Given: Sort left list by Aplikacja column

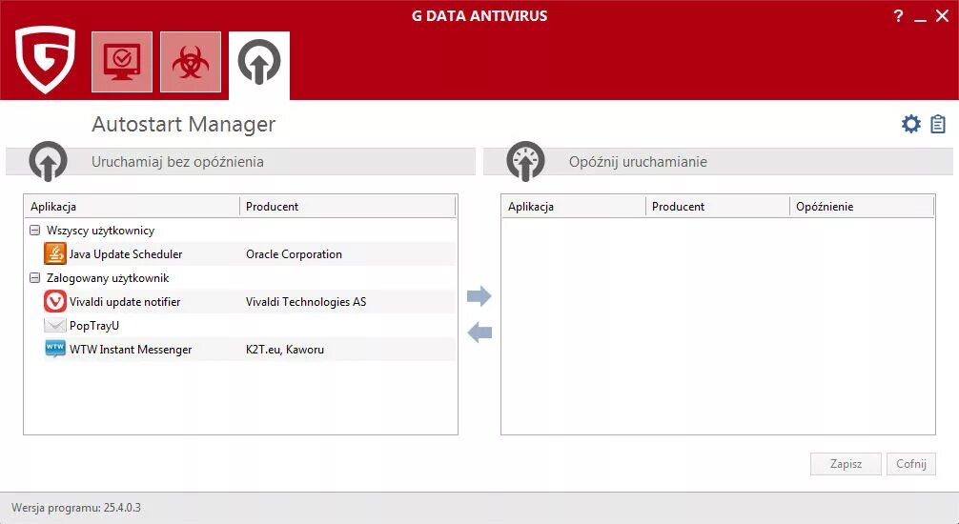Looking at the screenshot, I should tap(132, 207).
